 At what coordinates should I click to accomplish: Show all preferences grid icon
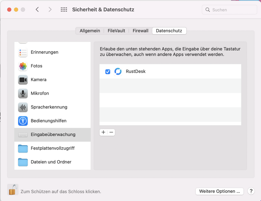[64, 10]
